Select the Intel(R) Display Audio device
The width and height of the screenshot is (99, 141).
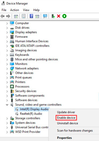click(x=34, y=109)
